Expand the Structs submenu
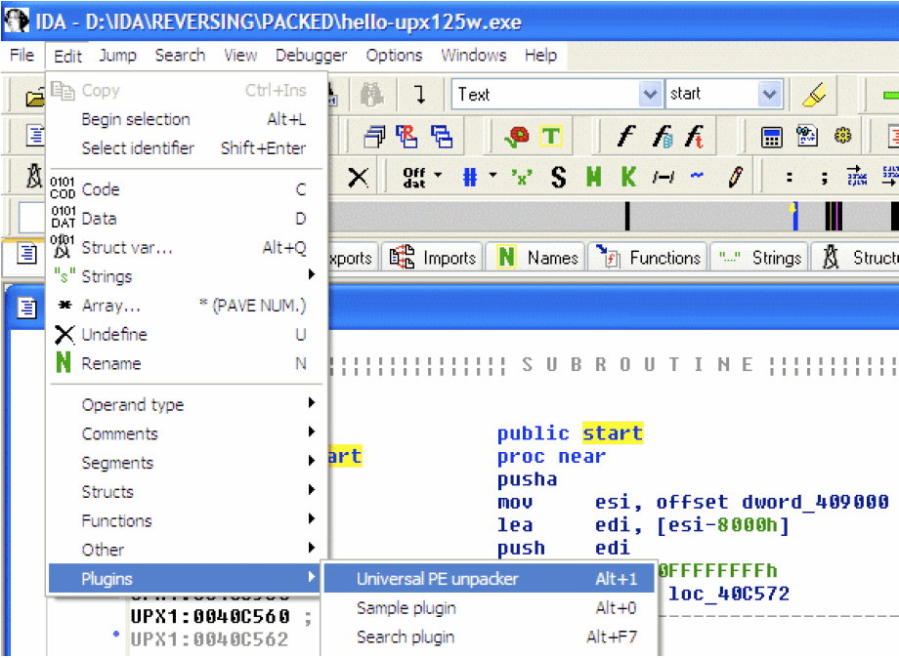The width and height of the screenshot is (899, 658). click(187, 492)
